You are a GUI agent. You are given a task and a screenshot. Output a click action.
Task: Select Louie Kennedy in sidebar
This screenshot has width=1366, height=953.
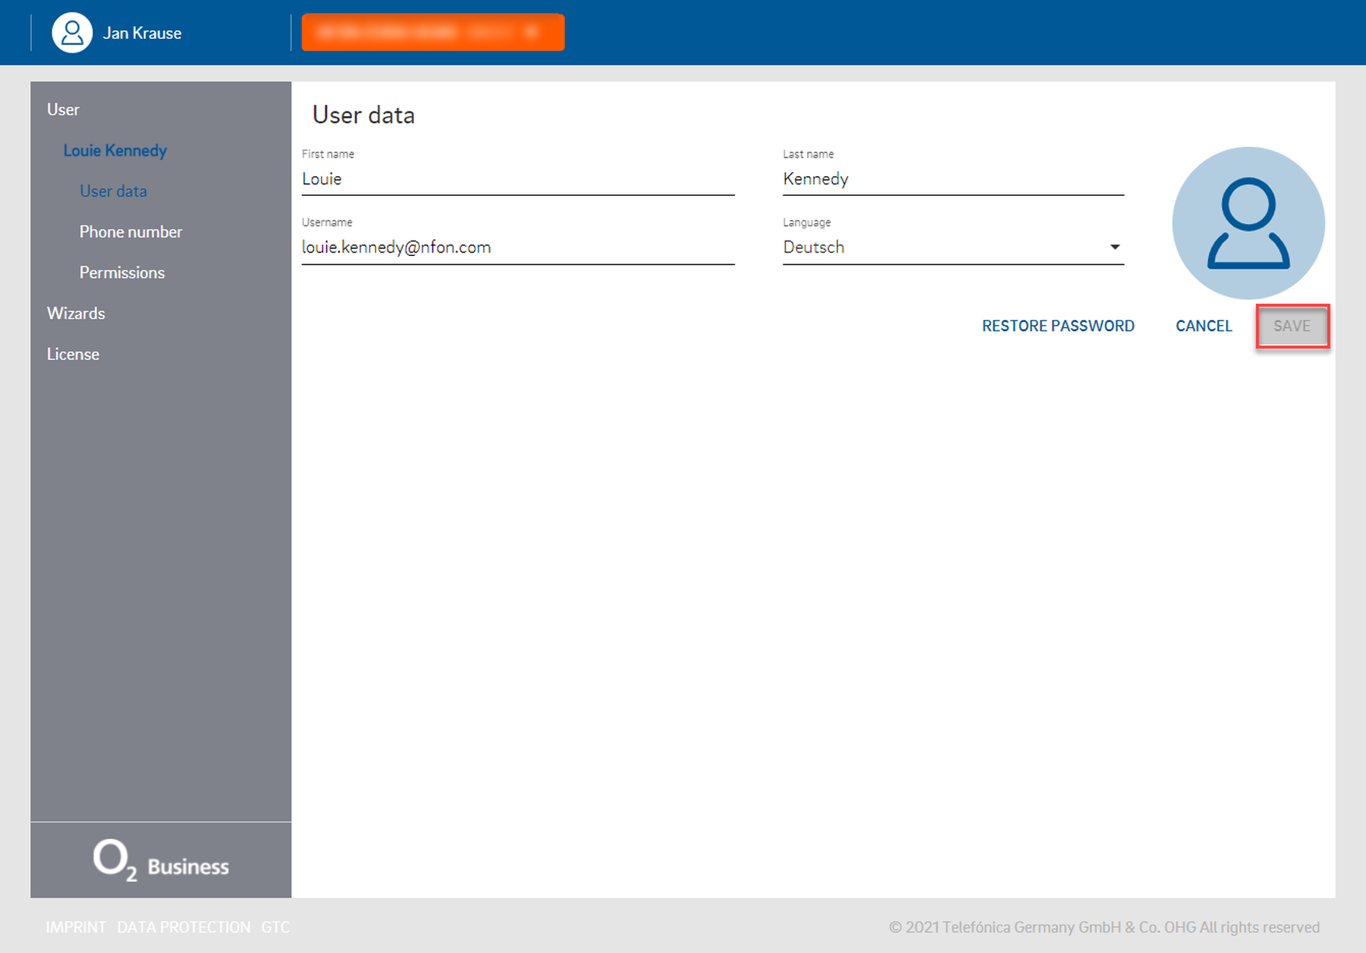coord(115,150)
